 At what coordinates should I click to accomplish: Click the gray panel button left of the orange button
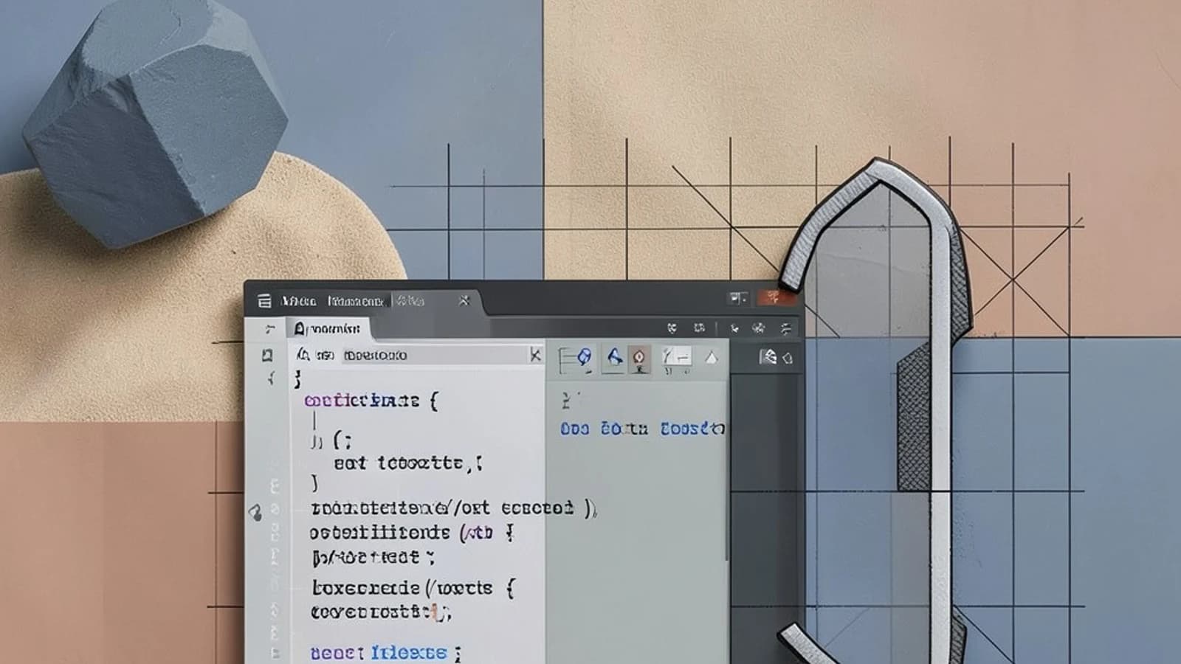click(x=738, y=298)
